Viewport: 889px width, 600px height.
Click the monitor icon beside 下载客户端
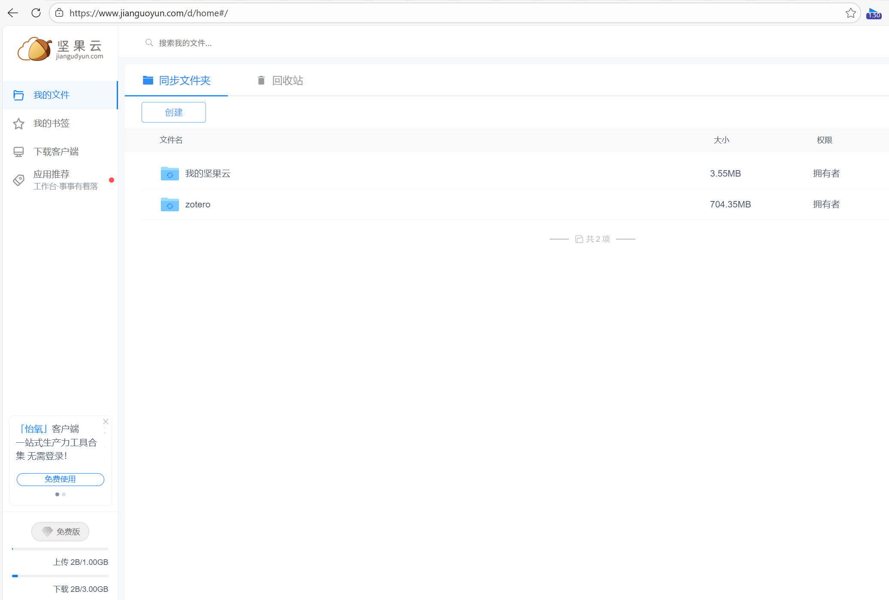pyautogui.click(x=18, y=152)
